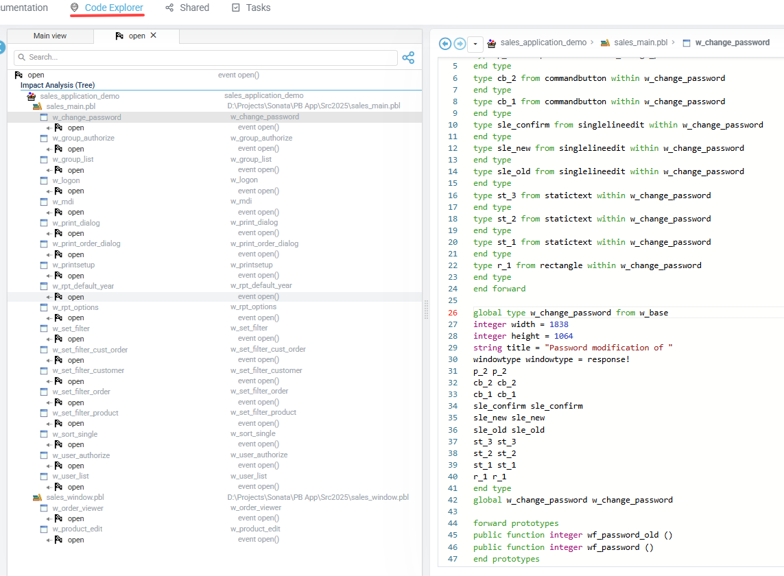Click the event flag icon under w_change_password

(58, 128)
